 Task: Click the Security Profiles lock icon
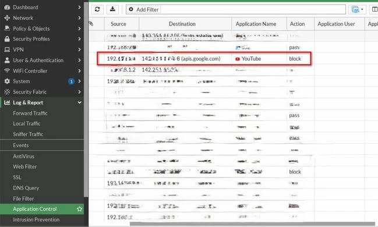[x=7, y=39]
